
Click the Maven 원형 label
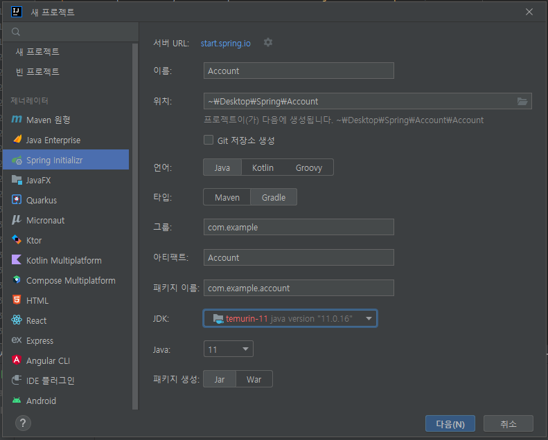point(48,120)
